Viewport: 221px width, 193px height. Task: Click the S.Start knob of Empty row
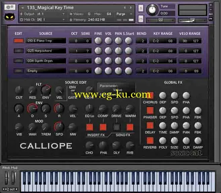point(128,71)
